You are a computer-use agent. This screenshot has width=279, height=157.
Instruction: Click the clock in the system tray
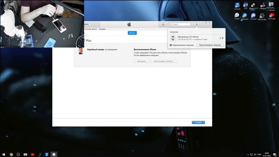point(267,154)
